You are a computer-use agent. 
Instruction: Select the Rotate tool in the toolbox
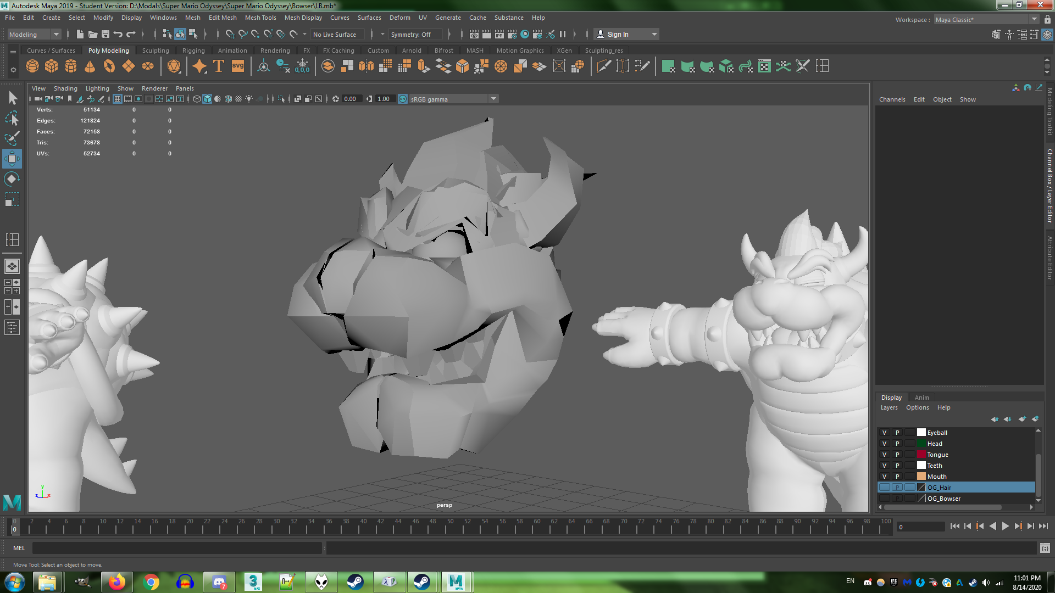[12, 179]
